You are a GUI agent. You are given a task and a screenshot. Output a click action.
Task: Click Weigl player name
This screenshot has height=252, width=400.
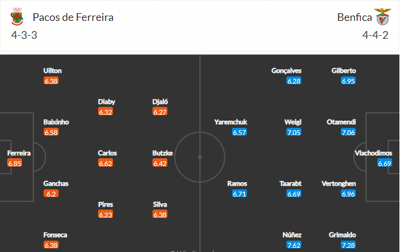[x=293, y=122]
